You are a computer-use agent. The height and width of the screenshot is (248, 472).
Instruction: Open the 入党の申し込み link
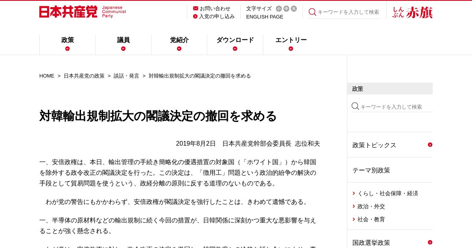[217, 17]
